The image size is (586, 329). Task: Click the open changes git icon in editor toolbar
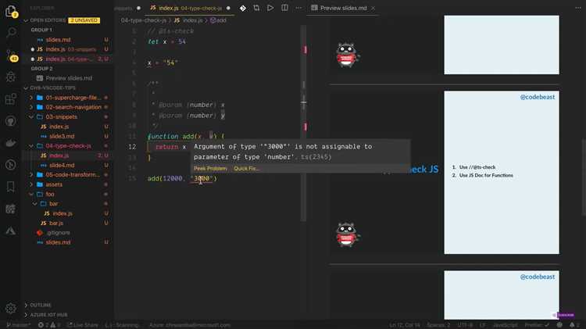click(242, 8)
